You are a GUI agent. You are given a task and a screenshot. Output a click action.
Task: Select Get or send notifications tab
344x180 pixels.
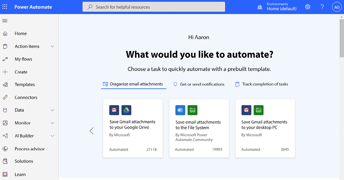[x=199, y=84]
